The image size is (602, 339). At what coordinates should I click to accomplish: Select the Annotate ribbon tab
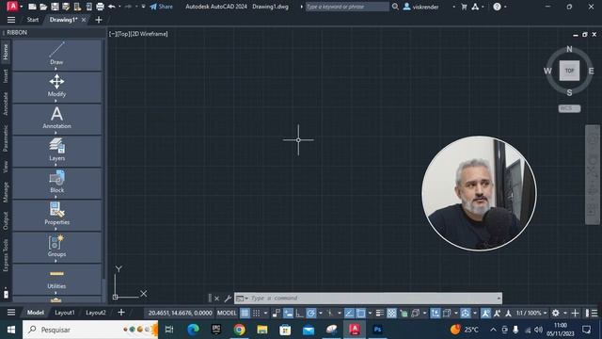click(x=6, y=104)
